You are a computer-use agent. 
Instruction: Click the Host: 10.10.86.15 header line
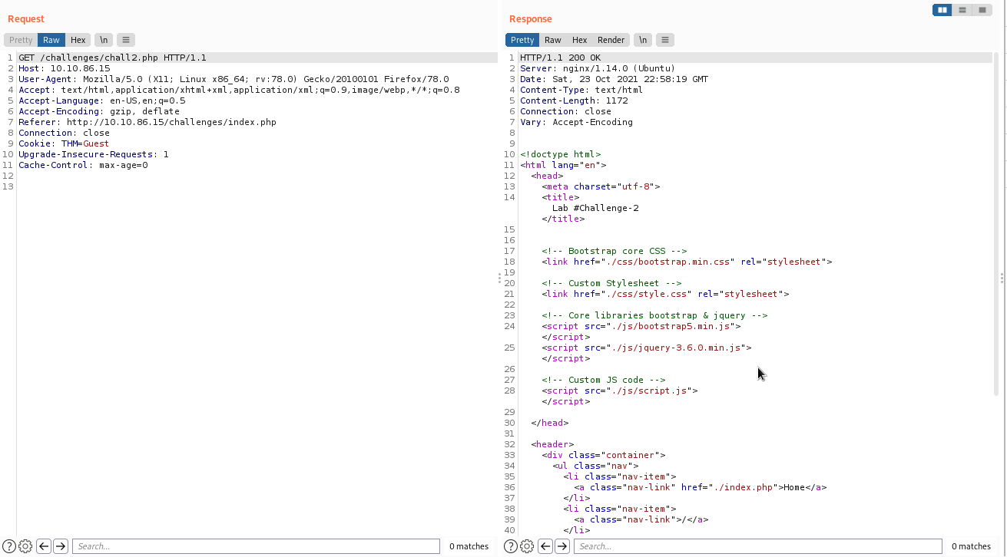(x=65, y=68)
